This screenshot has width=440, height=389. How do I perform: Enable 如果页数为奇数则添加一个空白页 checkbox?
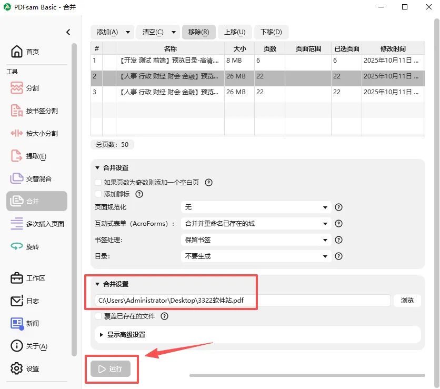98,183
